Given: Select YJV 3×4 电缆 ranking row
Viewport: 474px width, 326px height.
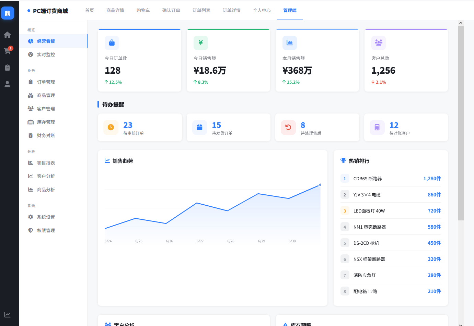Looking at the screenshot, I should pyautogui.click(x=391, y=195).
